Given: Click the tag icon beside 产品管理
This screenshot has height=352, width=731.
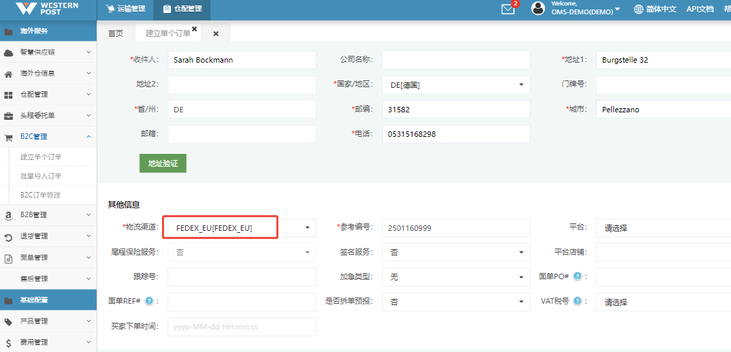Looking at the screenshot, I should 8,321.
